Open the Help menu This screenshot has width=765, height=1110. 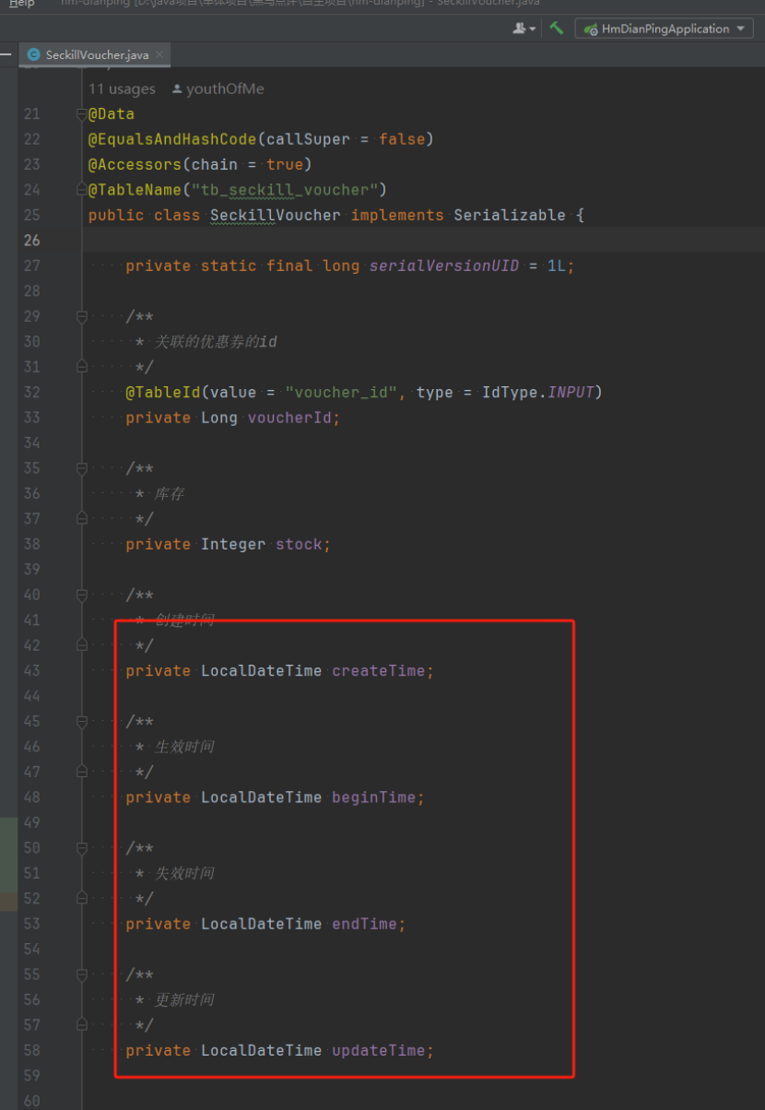21,4
